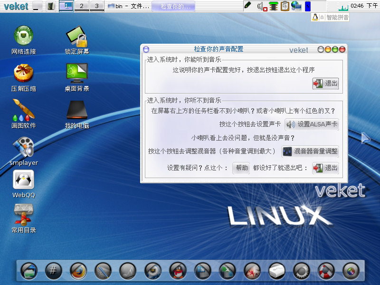Screen dimensions: 380x285
Task: Open the text editor pencil dock icon
Action: point(103,271)
